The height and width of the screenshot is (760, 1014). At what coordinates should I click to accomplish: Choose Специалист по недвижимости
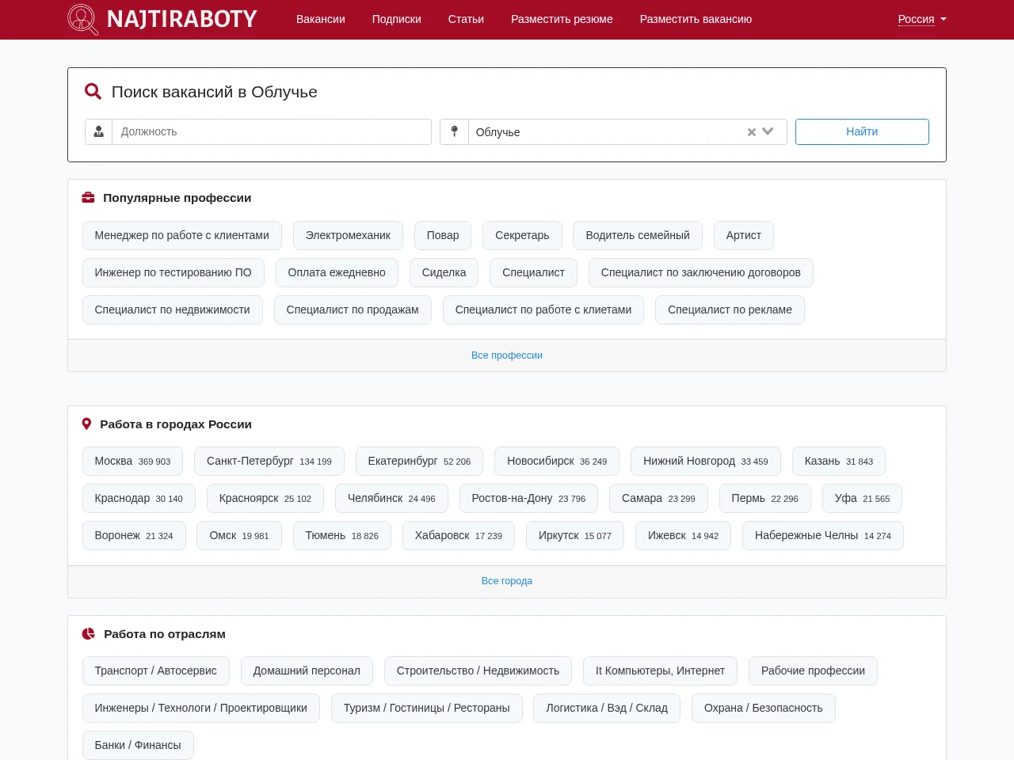(173, 310)
